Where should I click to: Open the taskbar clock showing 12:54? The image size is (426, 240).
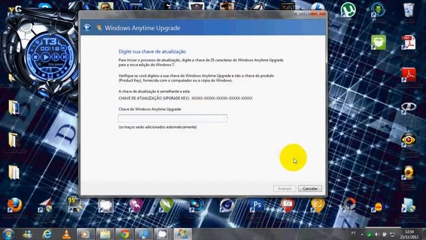409,234
